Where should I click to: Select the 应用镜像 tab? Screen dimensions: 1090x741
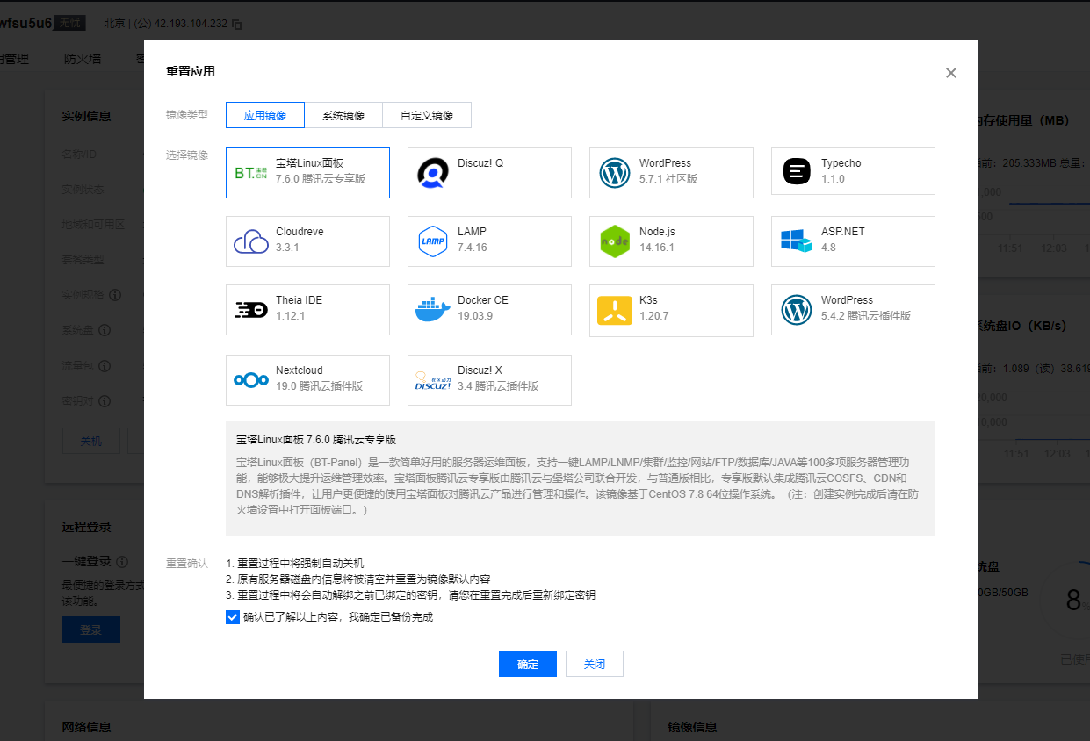click(265, 115)
